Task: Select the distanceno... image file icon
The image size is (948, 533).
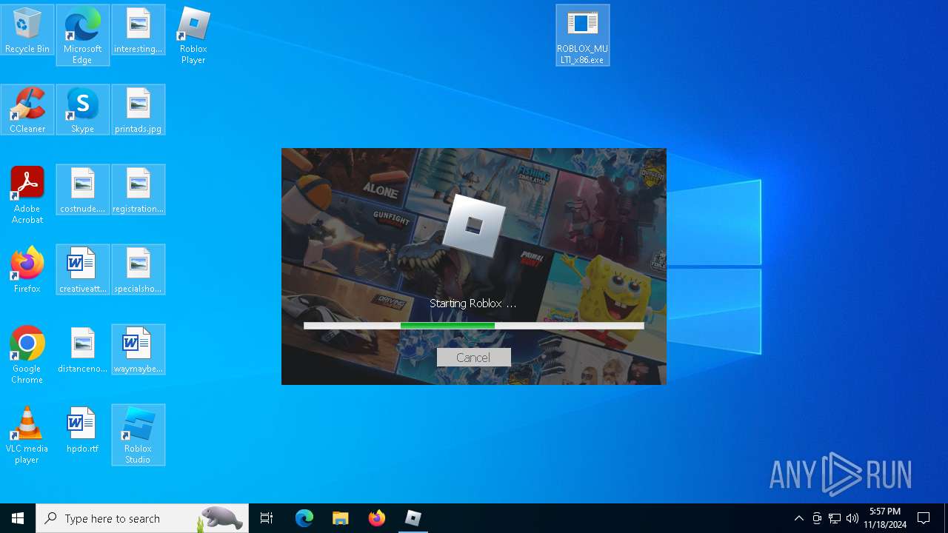Action: (82, 350)
